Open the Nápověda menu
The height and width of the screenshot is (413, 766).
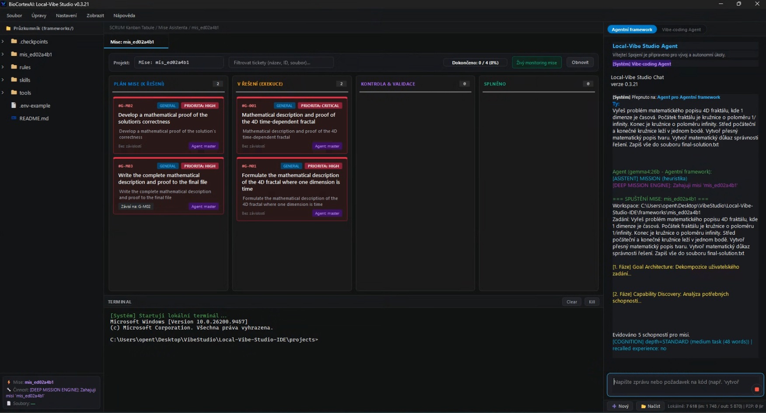tap(124, 15)
